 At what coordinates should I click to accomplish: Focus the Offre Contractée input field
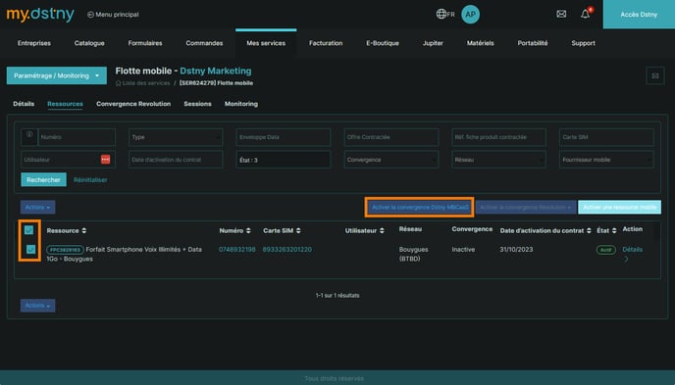(x=391, y=137)
